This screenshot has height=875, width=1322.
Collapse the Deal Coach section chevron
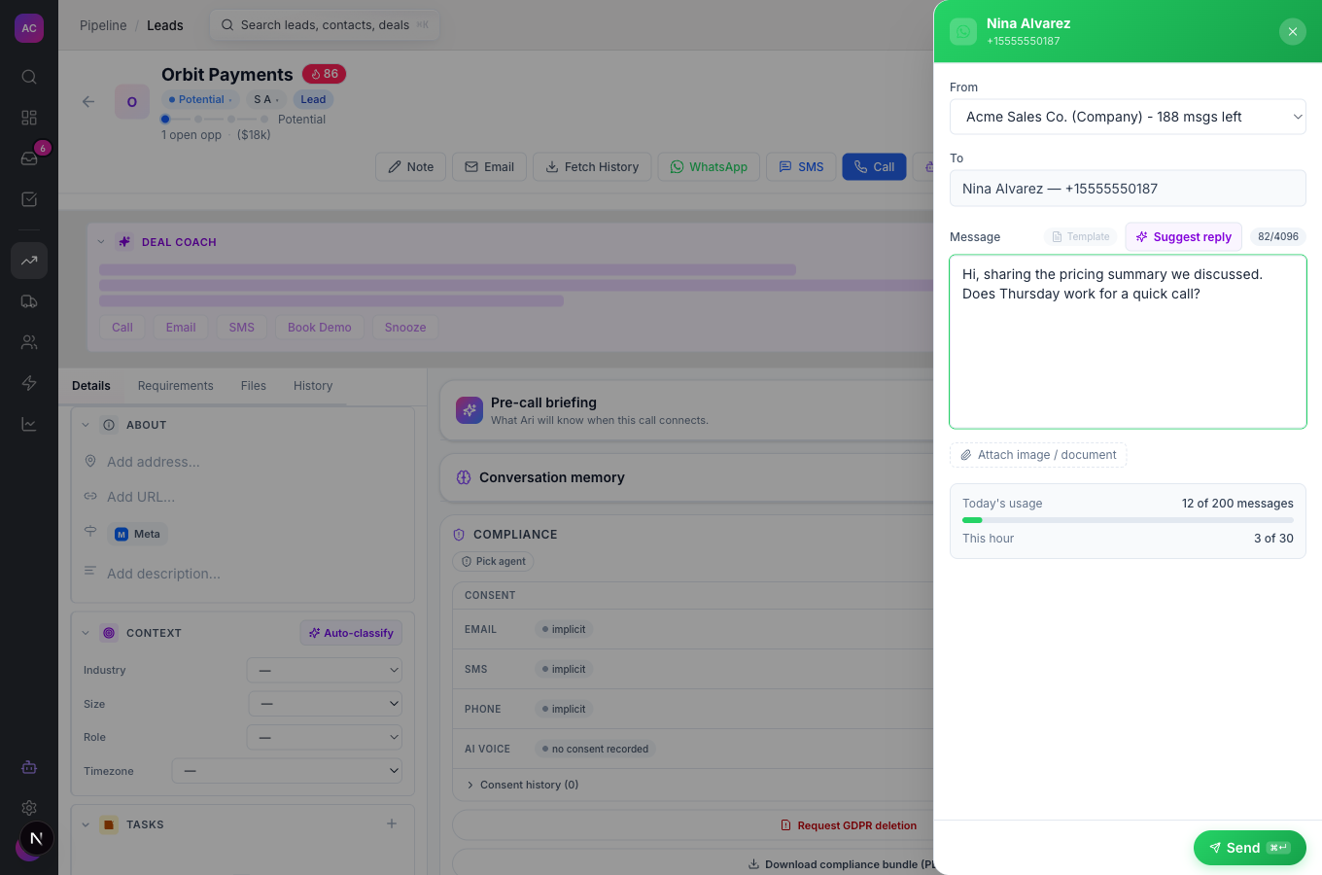(101, 242)
